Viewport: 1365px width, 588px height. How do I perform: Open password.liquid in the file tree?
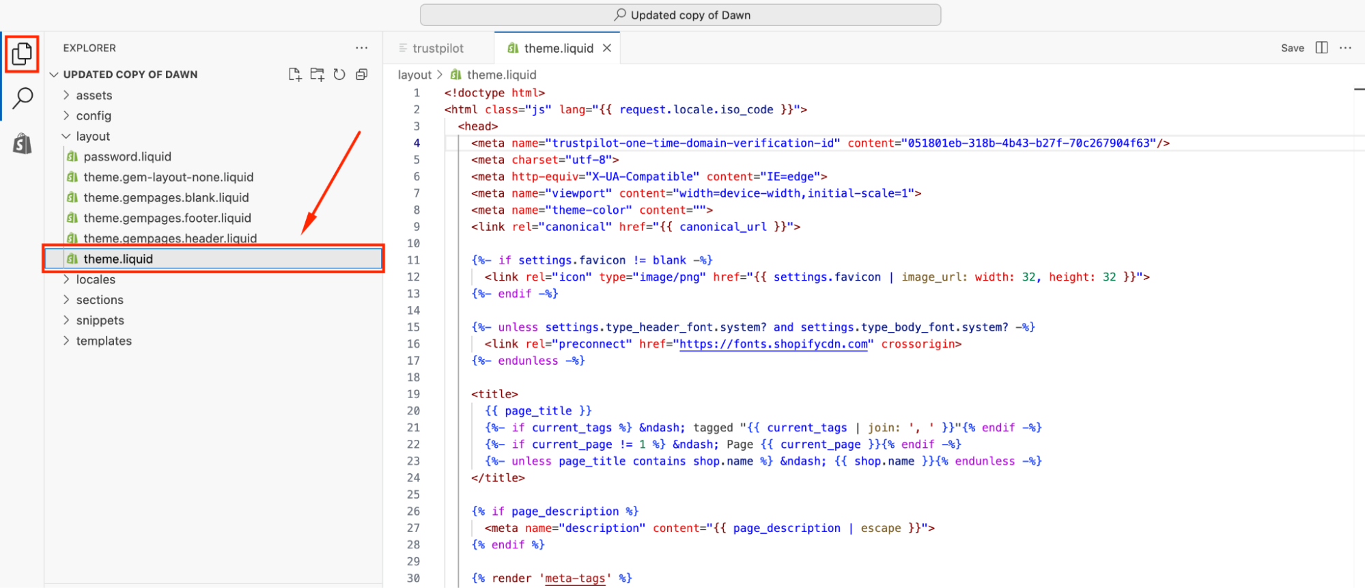(x=127, y=157)
